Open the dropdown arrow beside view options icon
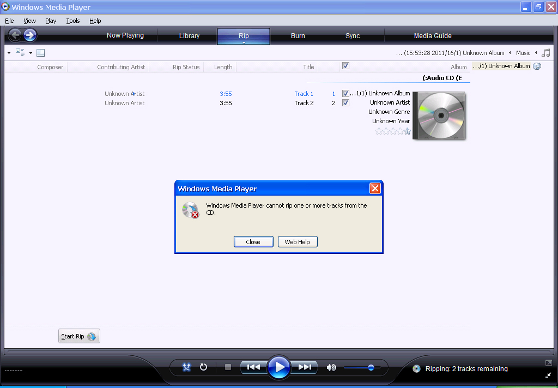The width and height of the screenshot is (558, 388). coord(31,53)
